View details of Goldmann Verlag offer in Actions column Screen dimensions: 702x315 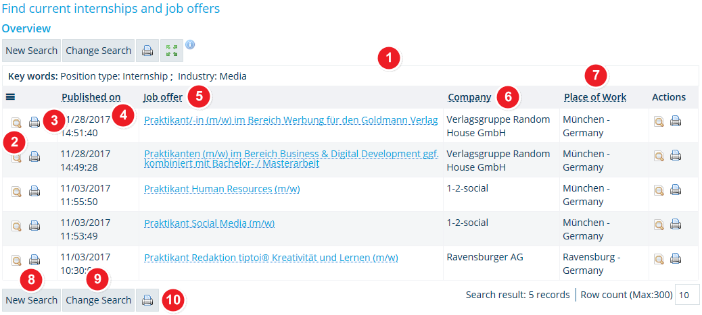tap(659, 121)
